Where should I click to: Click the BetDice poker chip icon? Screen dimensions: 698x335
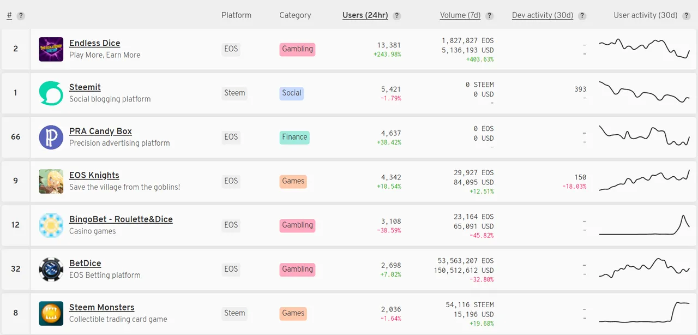point(51,270)
